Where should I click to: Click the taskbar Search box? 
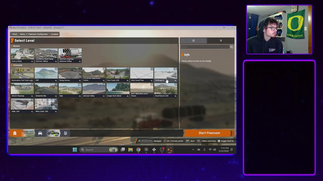pos(99,150)
